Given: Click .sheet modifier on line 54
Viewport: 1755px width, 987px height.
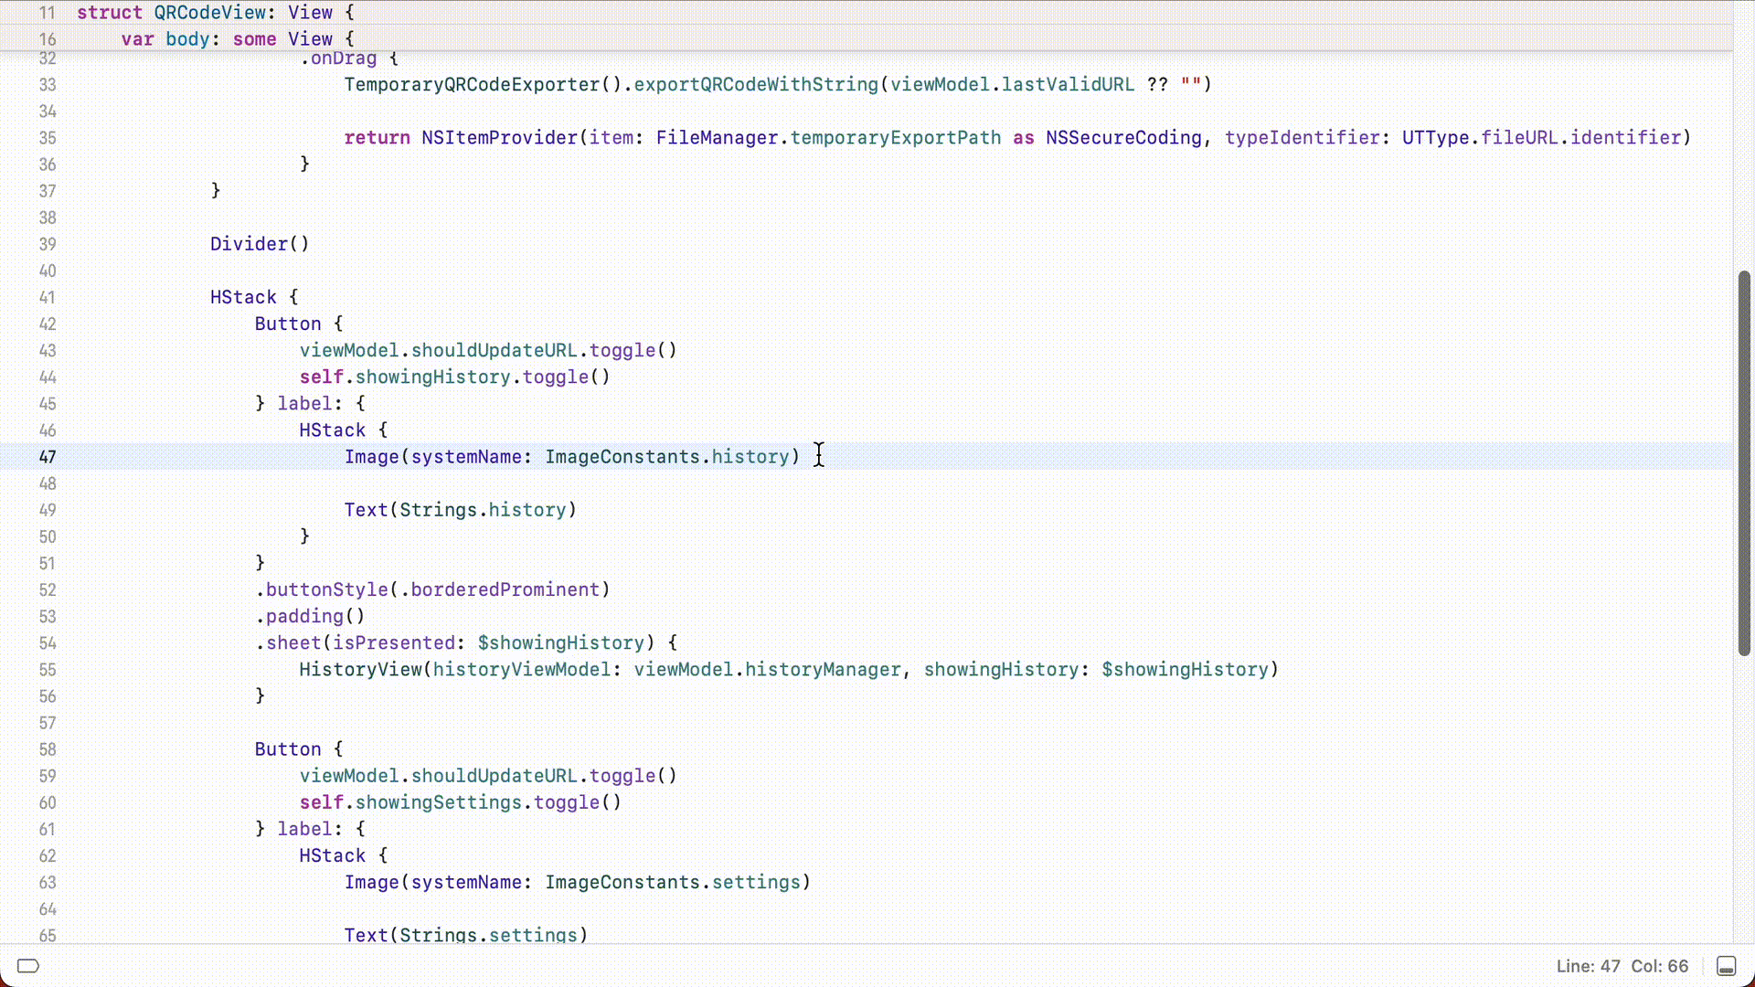Looking at the screenshot, I should pyautogui.click(x=288, y=642).
